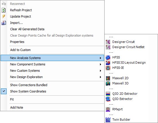Screen dimensions: 158x123
Task: Choose Add to Custom
Action: click(x=20, y=50)
